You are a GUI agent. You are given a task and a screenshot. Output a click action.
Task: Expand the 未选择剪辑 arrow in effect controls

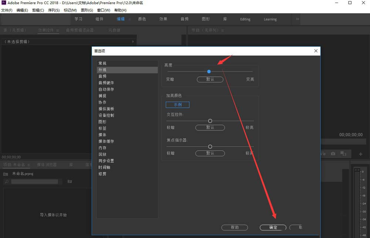click(133, 41)
